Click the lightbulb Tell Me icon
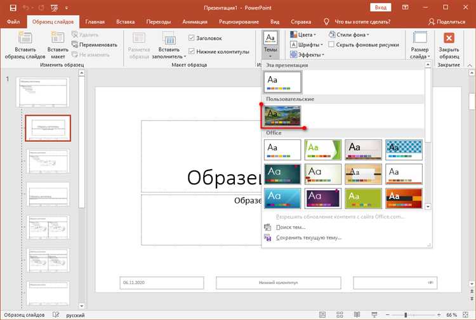The image size is (476, 320). click(x=327, y=22)
